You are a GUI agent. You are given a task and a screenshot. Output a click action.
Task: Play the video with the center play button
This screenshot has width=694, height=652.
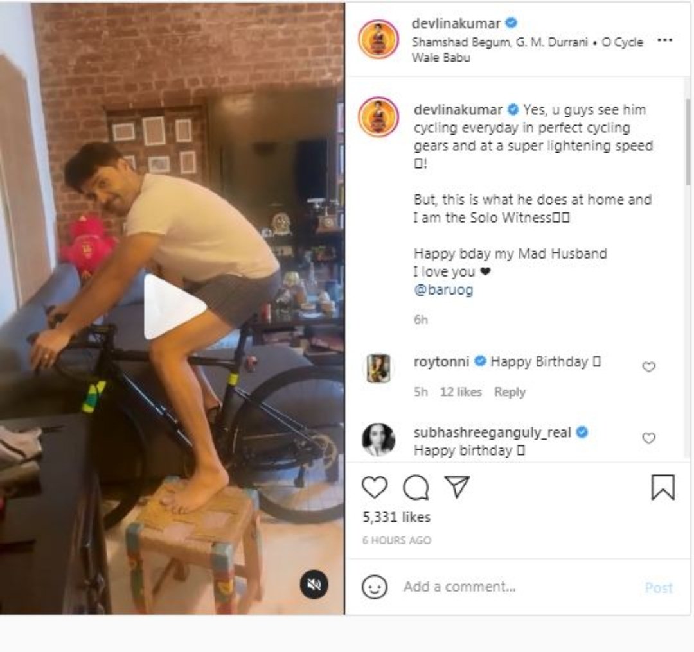[173, 307]
